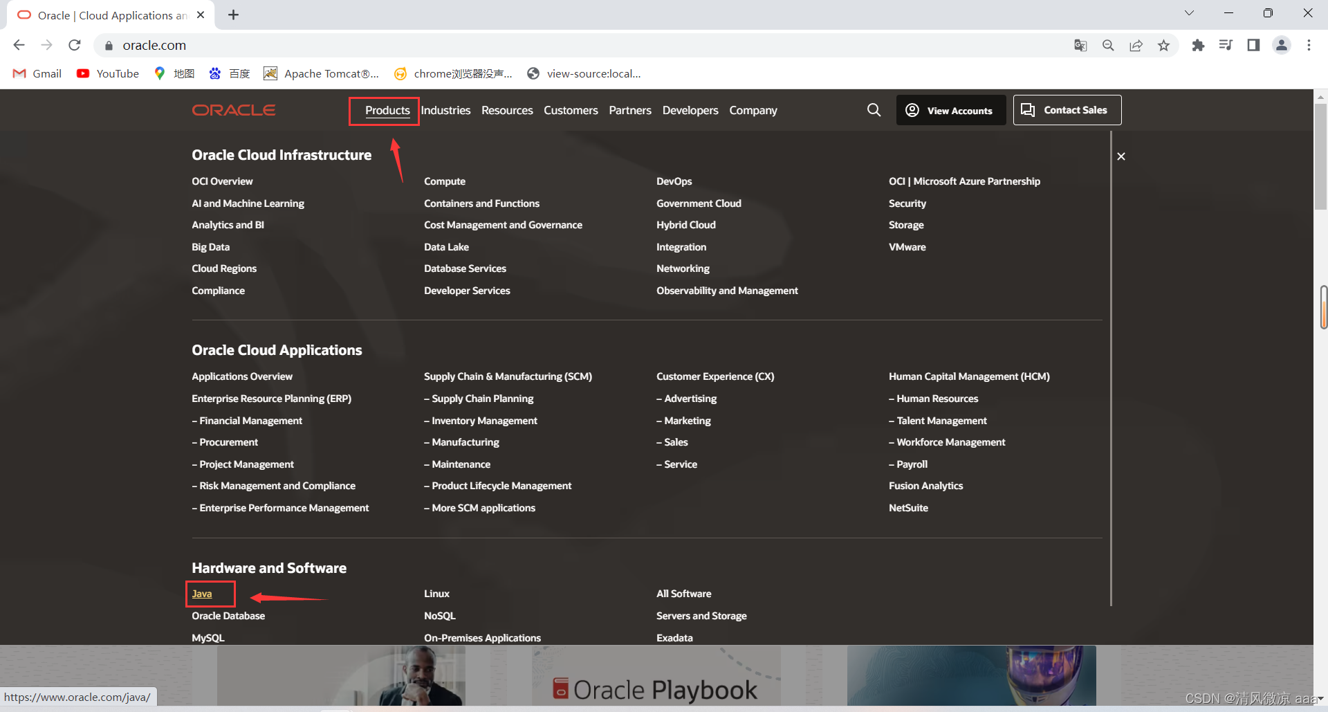Open AI and Machine Learning link
This screenshot has width=1328, height=712.
(248, 203)
